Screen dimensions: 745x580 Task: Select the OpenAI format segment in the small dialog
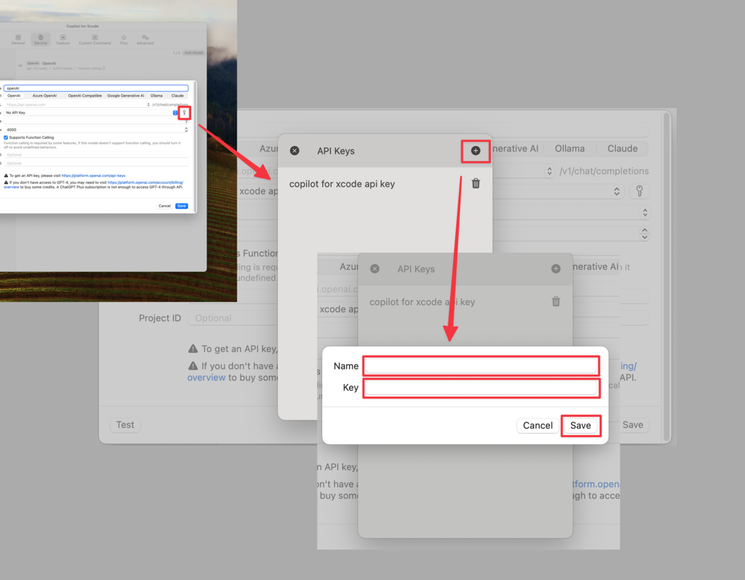(14, 96)
